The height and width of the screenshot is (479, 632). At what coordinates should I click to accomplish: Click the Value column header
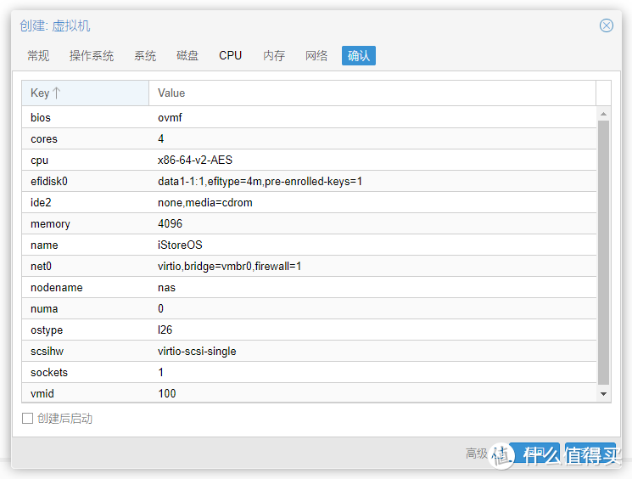(372, 93)
